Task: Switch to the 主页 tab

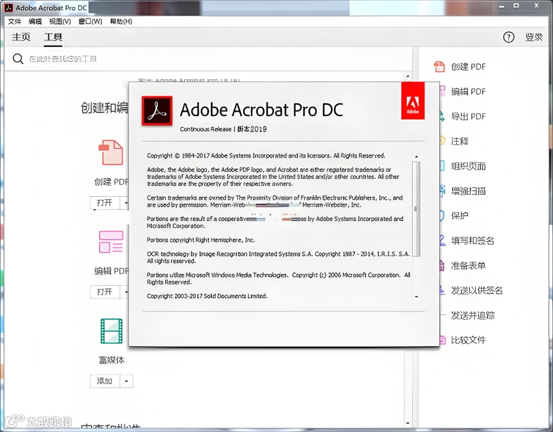Action: [21, 37]
